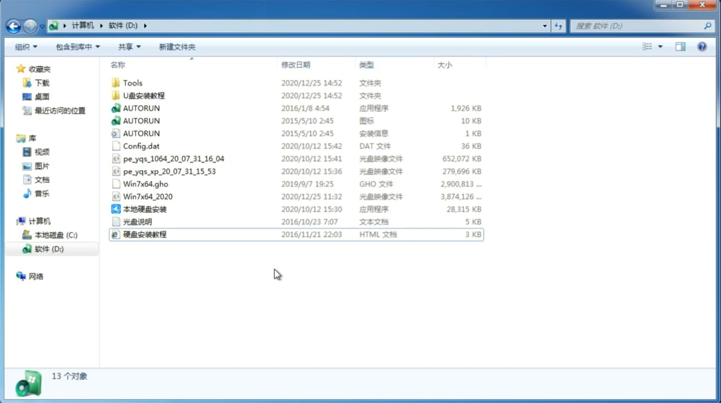Open Win7x64_2020 disc image file
Screen dimensions: 721x403
coord(148,196)
